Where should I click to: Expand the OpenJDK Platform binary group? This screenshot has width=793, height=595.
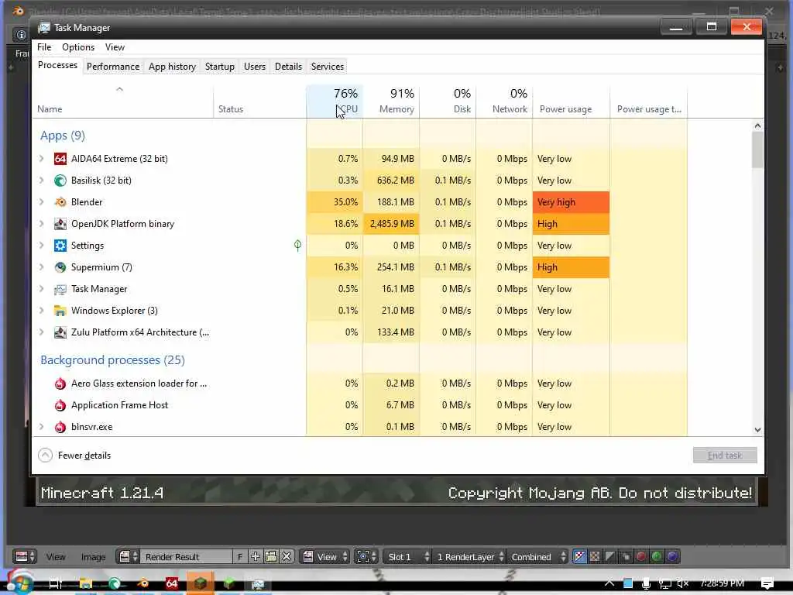tap(42, 224)
